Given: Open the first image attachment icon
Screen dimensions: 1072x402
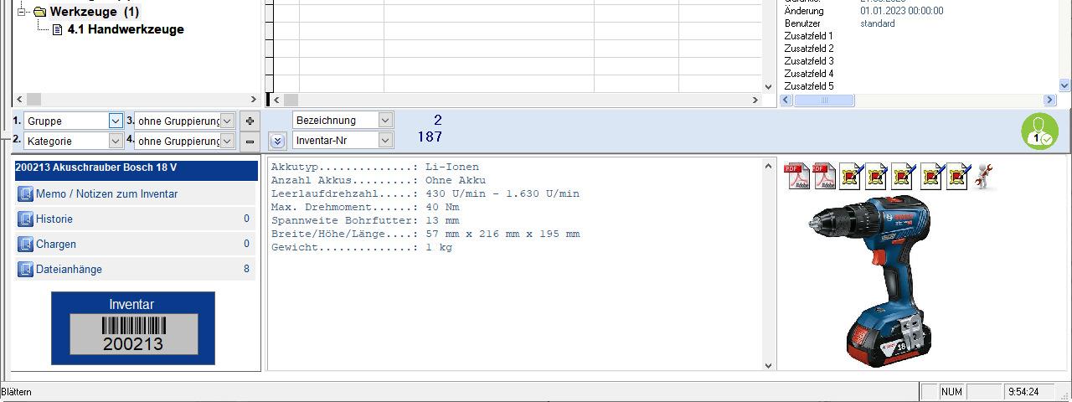Looking at the screenshot, I should pos(852,177).
